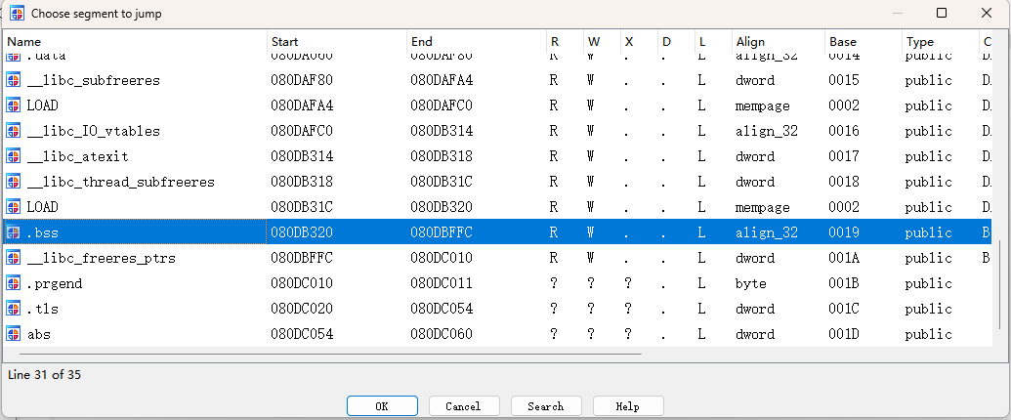
Task: Click start address 080DB320 of .bss
Action: pyautogui.click(x=302, y=232)
